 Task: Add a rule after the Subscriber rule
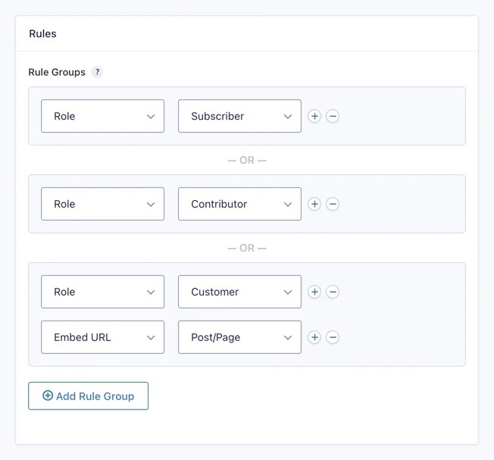314,116
